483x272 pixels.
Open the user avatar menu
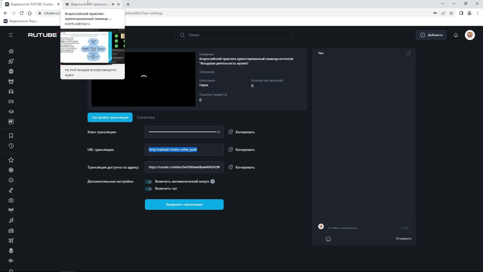point(470,35)
